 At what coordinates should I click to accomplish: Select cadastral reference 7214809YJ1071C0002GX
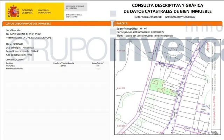tap(180, 17)
